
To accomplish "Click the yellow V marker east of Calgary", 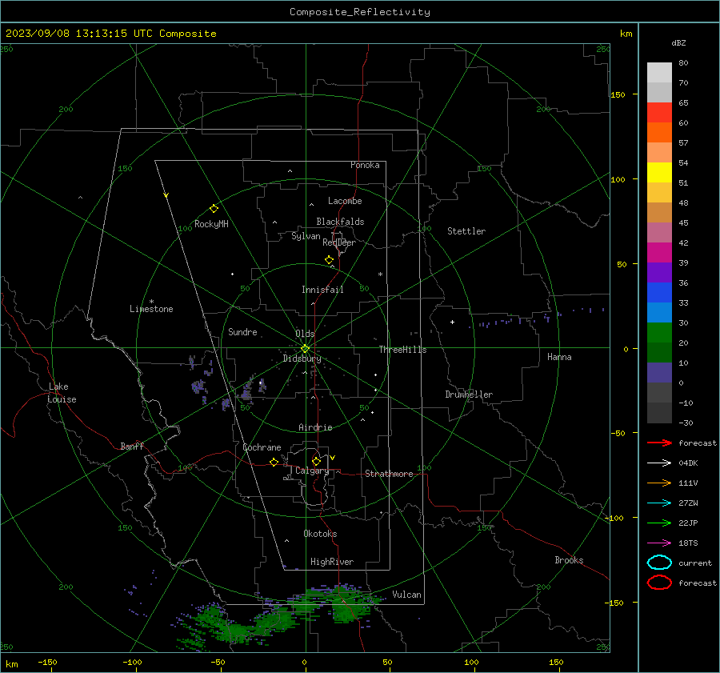I will [332, 458].
